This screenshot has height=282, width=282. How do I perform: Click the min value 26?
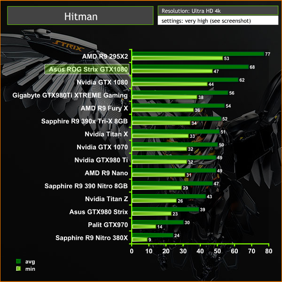pos(180,201)
